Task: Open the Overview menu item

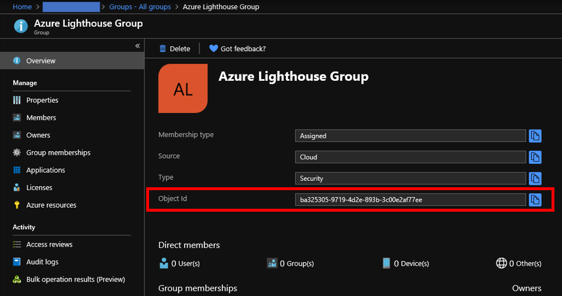Action: [72, 60]
